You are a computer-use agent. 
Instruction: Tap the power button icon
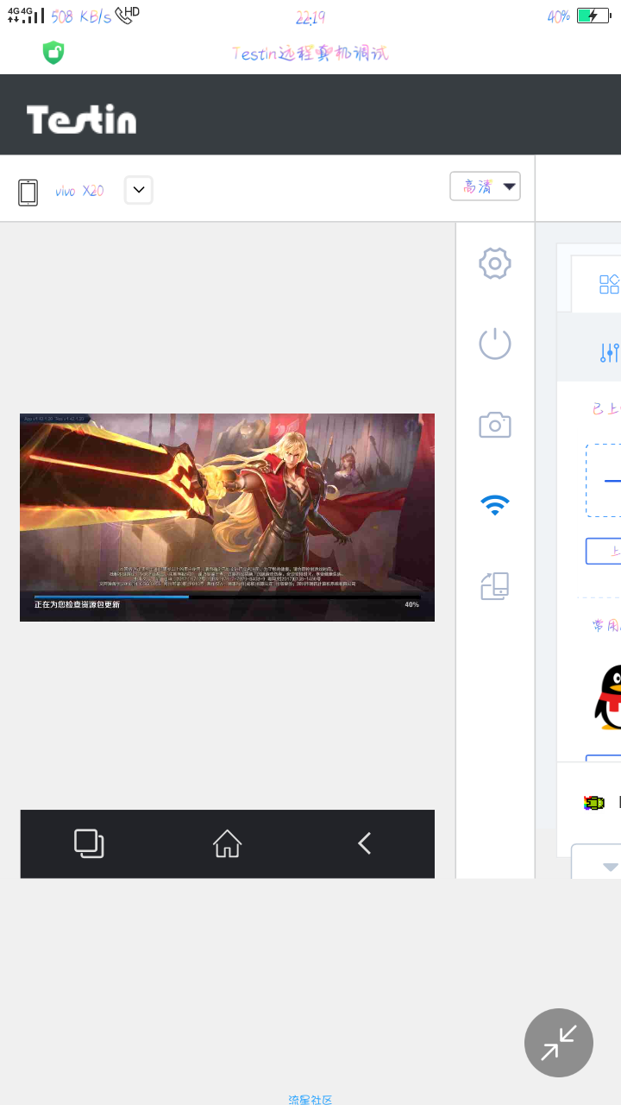tap(495, 344)
